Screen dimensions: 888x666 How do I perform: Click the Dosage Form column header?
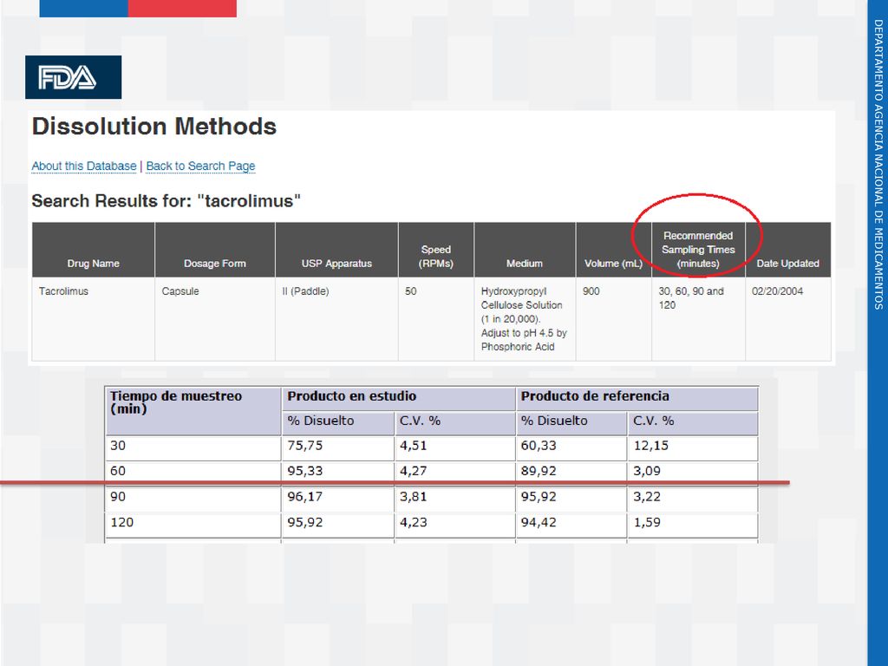pos(215,250)
